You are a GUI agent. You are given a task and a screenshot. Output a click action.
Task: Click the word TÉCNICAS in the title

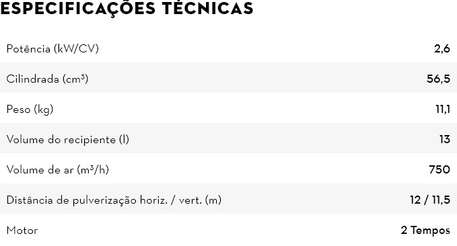[x=208, y=8]
